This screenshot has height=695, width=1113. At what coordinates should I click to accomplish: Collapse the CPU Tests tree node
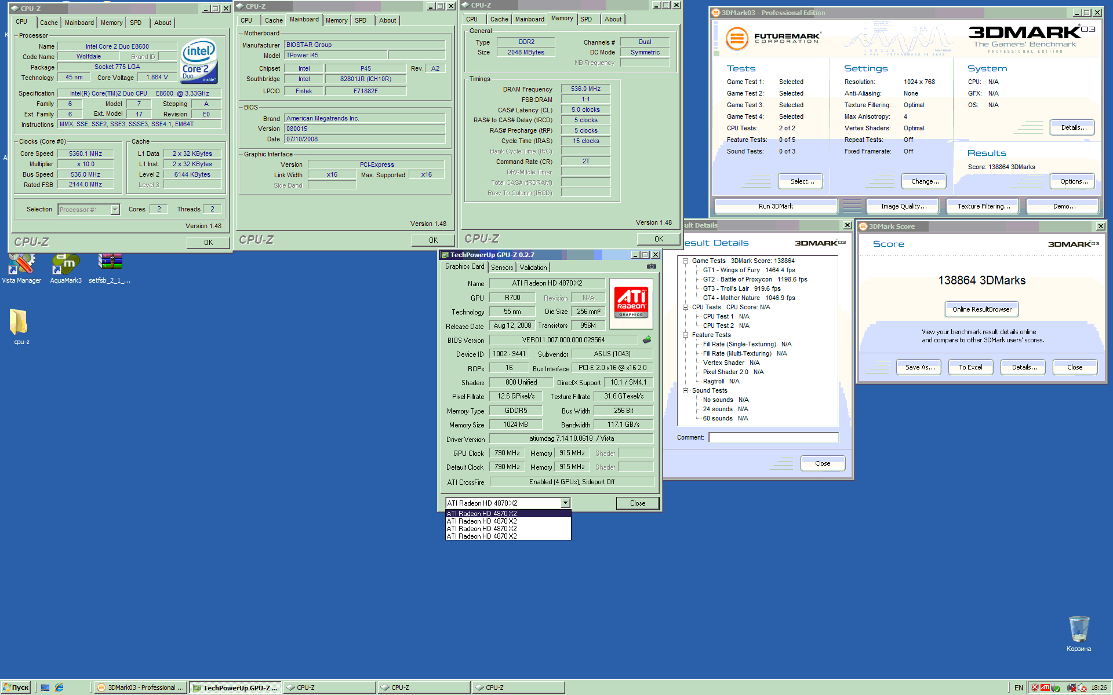(x=685, y=308)
